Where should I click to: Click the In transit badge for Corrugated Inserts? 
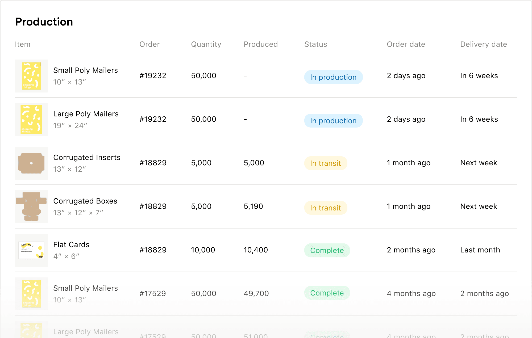326,163
